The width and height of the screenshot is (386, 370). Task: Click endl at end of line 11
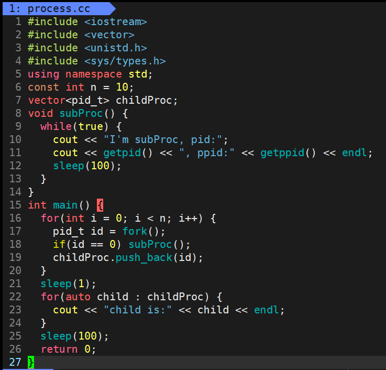tap(354, 153)
